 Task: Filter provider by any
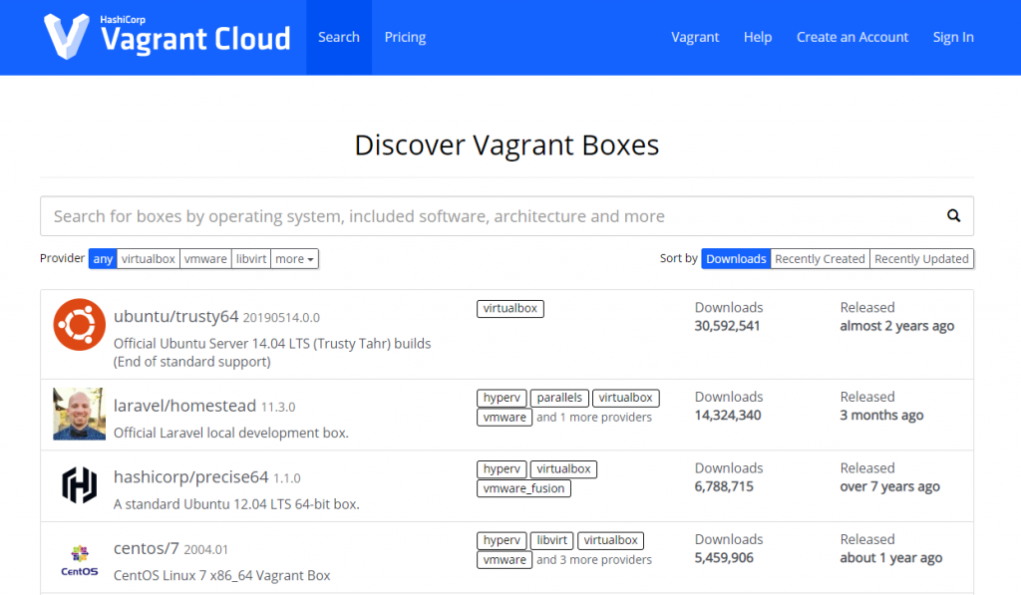pyautogui.click(x=103, y=258)
